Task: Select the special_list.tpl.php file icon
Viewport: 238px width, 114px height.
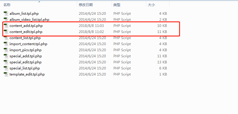Action: point(6,68)
